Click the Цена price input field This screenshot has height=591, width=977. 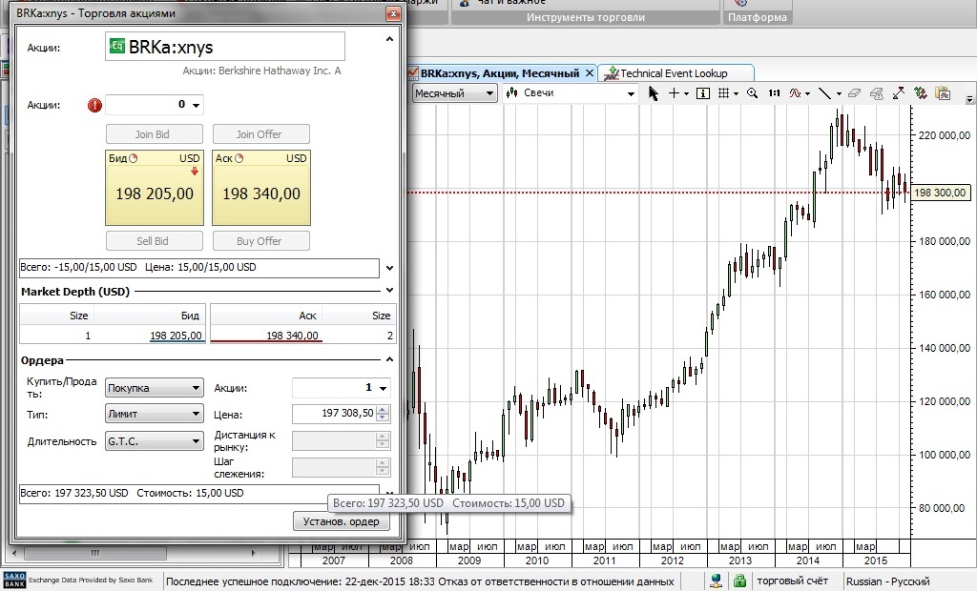click(x=333, y=414)
